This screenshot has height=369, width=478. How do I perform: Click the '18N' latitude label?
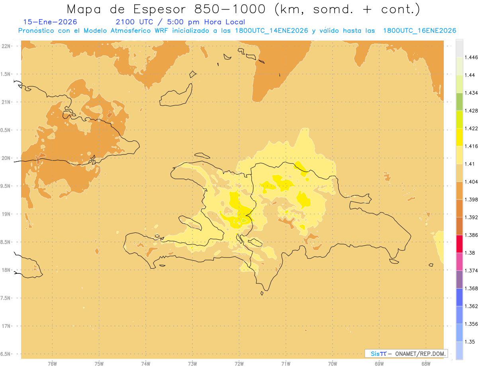click(6, 270)
